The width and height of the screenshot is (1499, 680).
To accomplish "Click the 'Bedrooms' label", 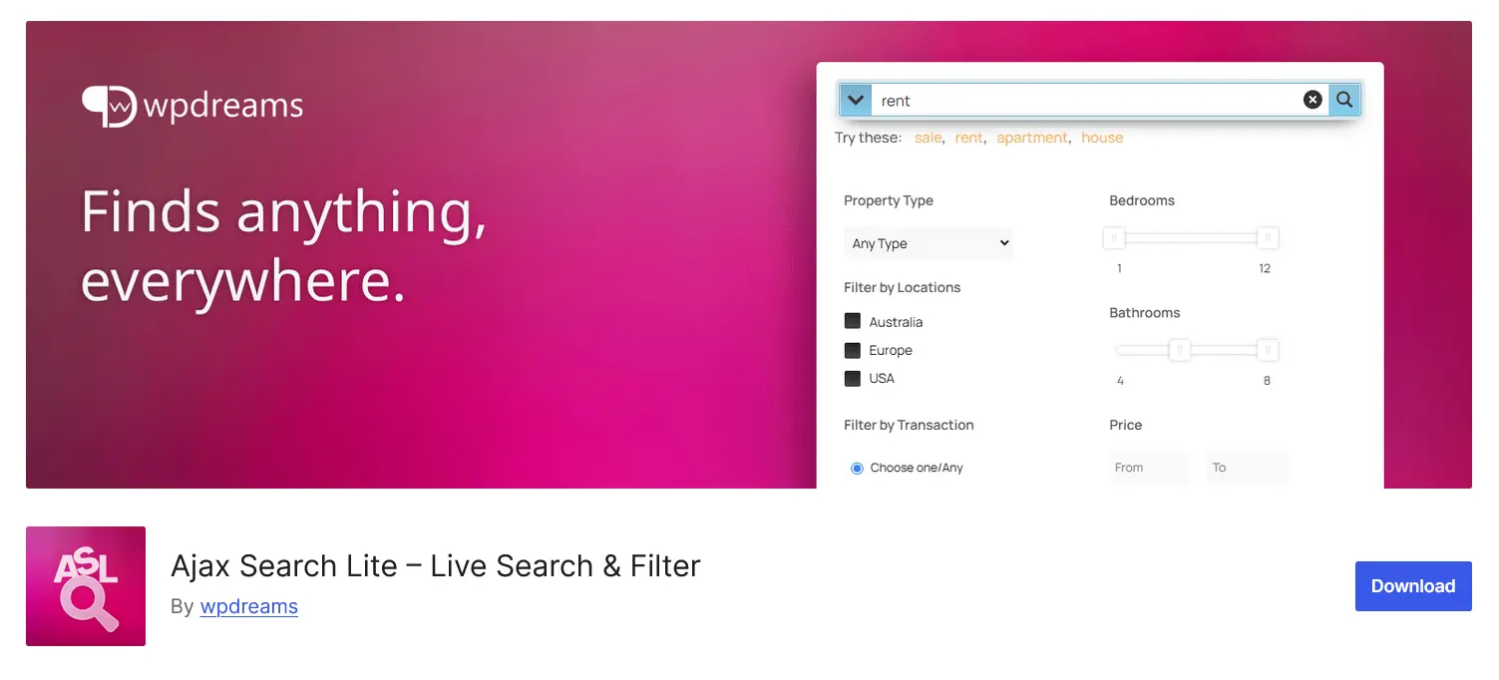I will pos(1142,200).
